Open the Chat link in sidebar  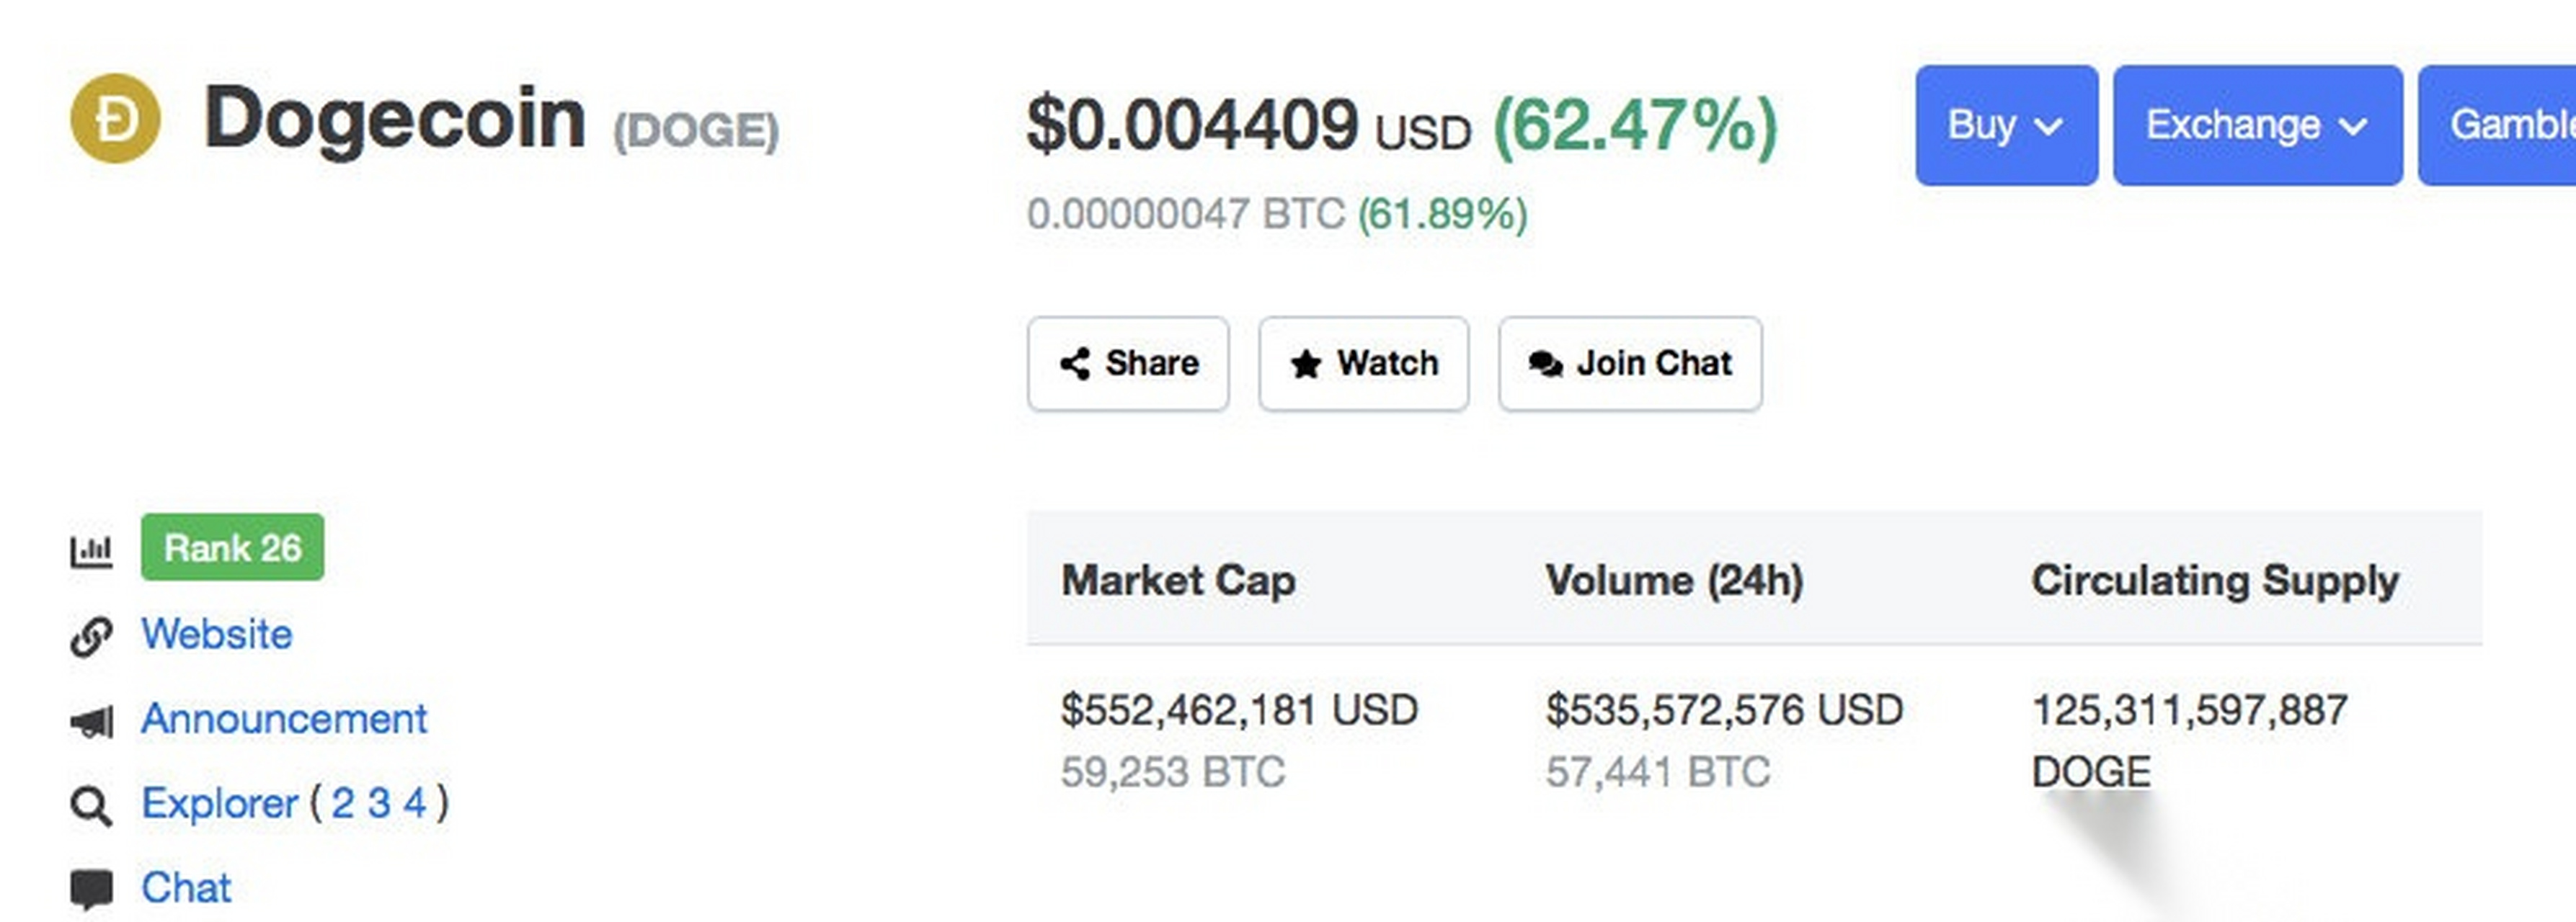coord(186,888)
